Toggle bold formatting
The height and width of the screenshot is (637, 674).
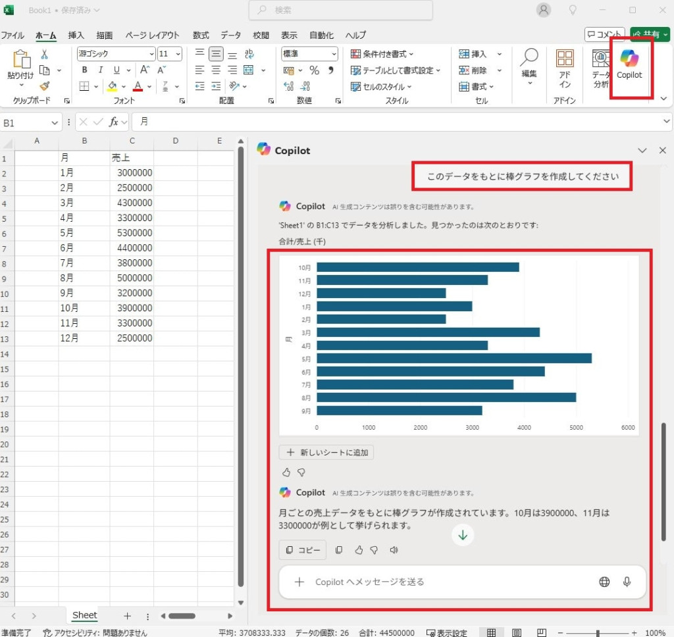pos(85,70)
